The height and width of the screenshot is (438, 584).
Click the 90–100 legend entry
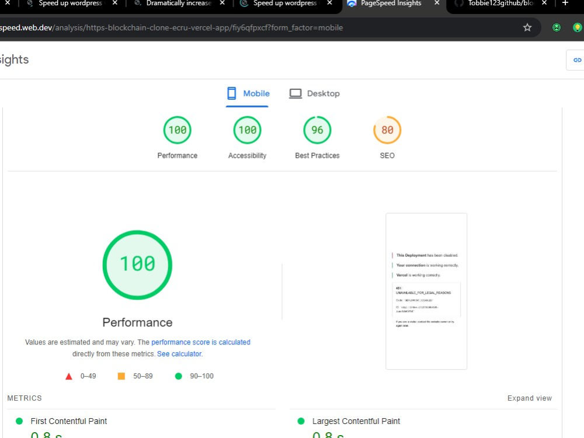(x=194, y=376)
